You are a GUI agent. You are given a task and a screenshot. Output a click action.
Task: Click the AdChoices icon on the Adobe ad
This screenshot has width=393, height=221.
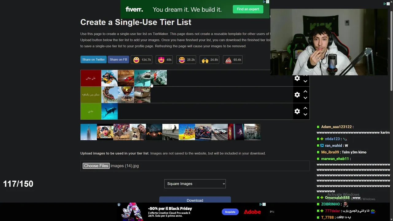pos(260,204)
